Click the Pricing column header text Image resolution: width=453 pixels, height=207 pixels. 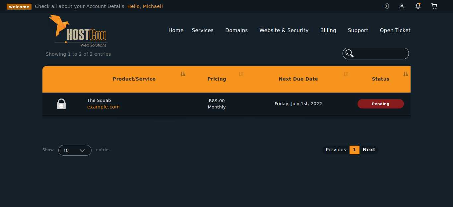(x=217, y=79)
